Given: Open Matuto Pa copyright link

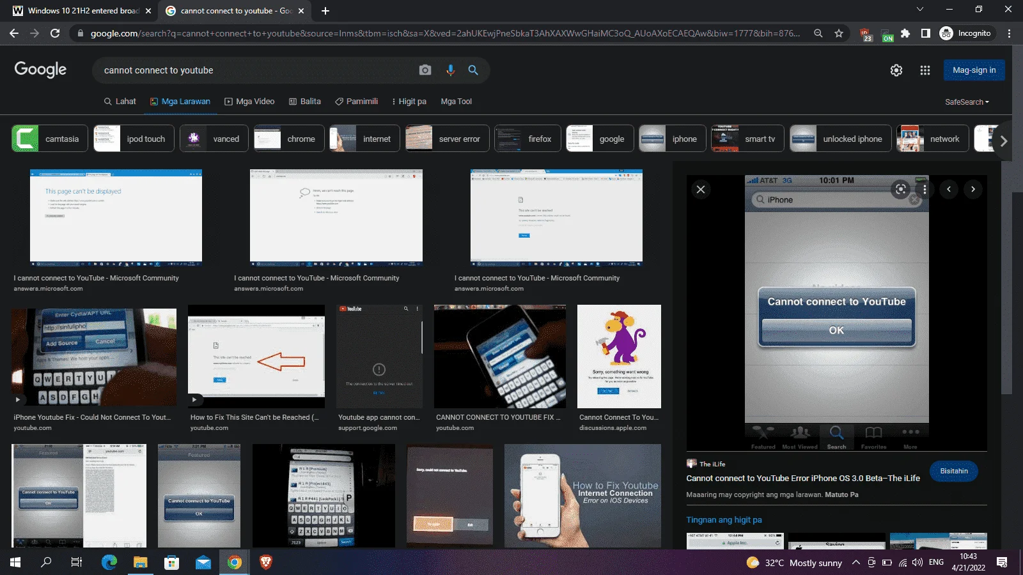Looking at the screenshot, I should coord(841,494).
